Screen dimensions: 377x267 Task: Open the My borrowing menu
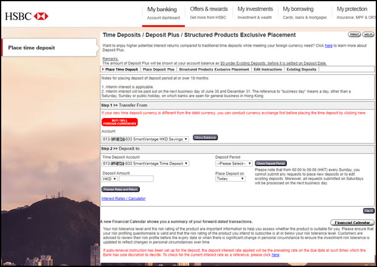[305, 13]
